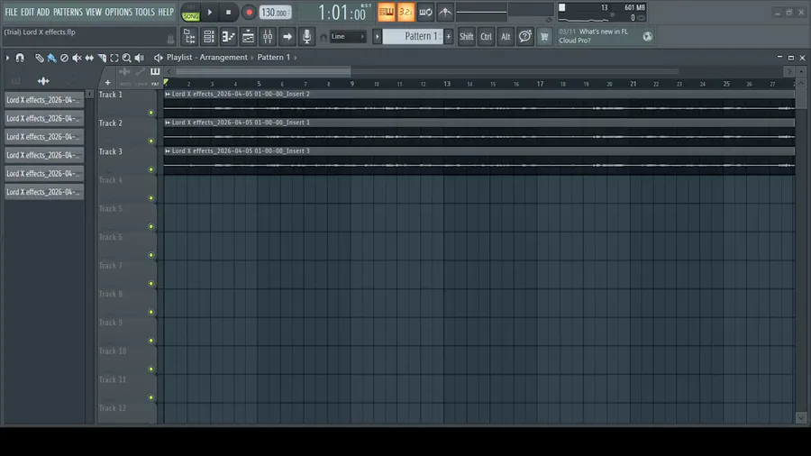Open the Playlist view icon
This screenshot has height=456, width=811.
(x=249, y=37)
